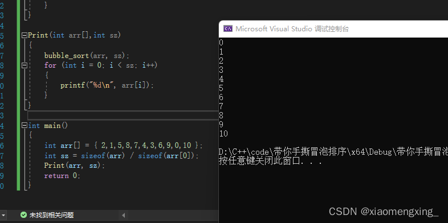Click the D:\C++\code path line in console

(333, 152)
